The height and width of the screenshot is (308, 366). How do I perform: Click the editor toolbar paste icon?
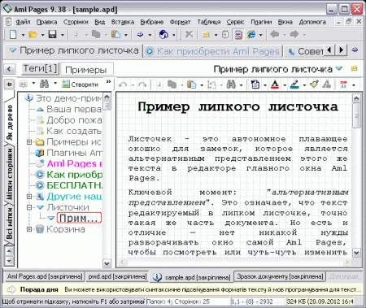point(192,85)
